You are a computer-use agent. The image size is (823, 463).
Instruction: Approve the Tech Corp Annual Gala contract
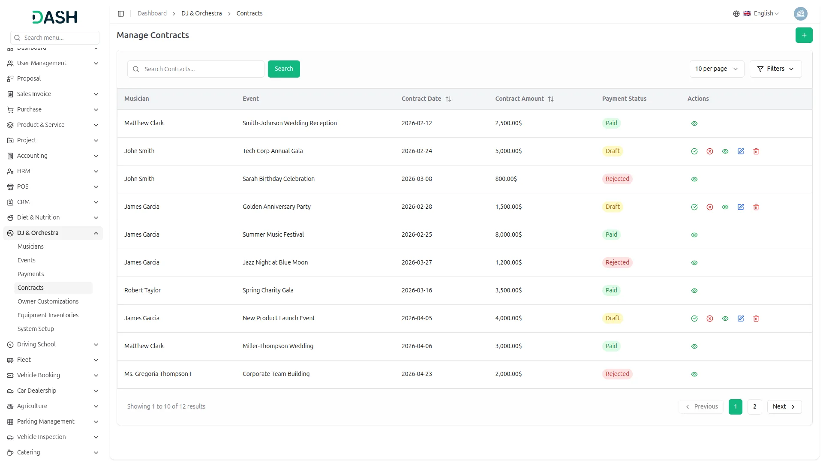(694, 151)
